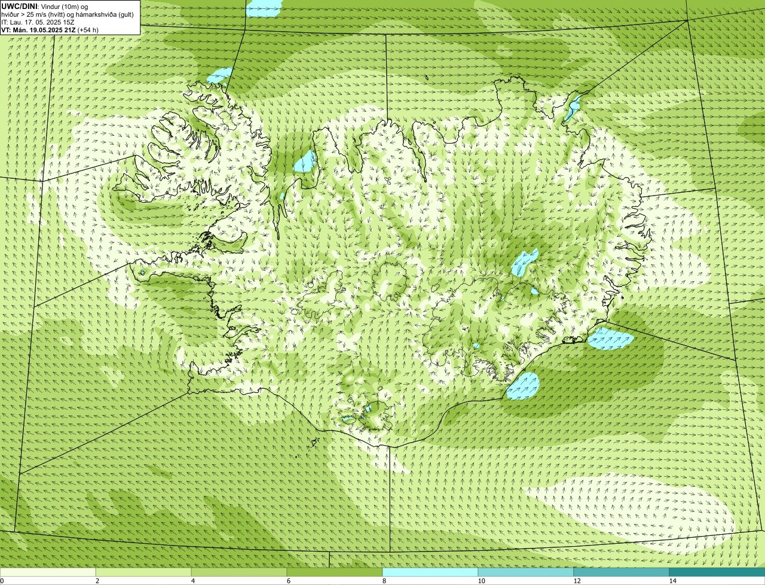Image resolution: width=765 pixels, height=585 pixels.
Task: Click the legend tick label "6"
Action: pos(288,581)
